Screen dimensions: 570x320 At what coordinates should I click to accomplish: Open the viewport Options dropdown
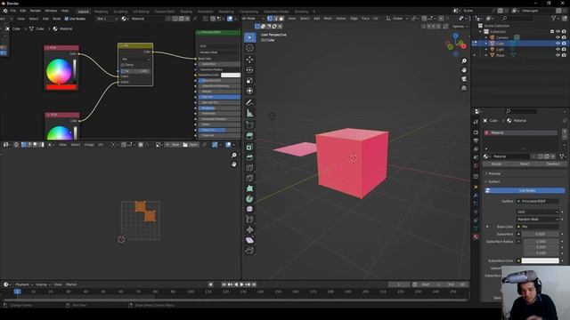coord(460,27)
